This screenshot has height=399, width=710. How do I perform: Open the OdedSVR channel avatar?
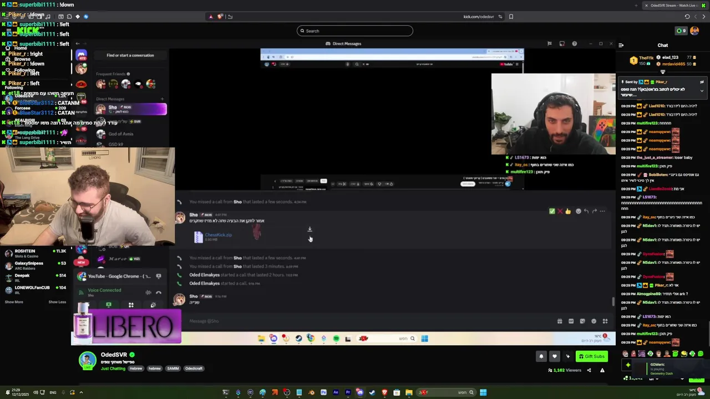pyautogui.click(x=87, y=361)
